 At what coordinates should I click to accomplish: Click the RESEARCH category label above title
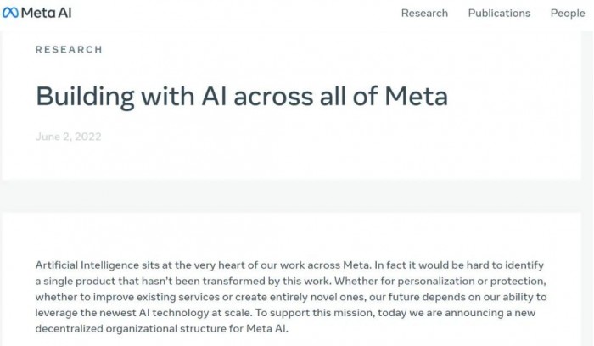[69, 50]
